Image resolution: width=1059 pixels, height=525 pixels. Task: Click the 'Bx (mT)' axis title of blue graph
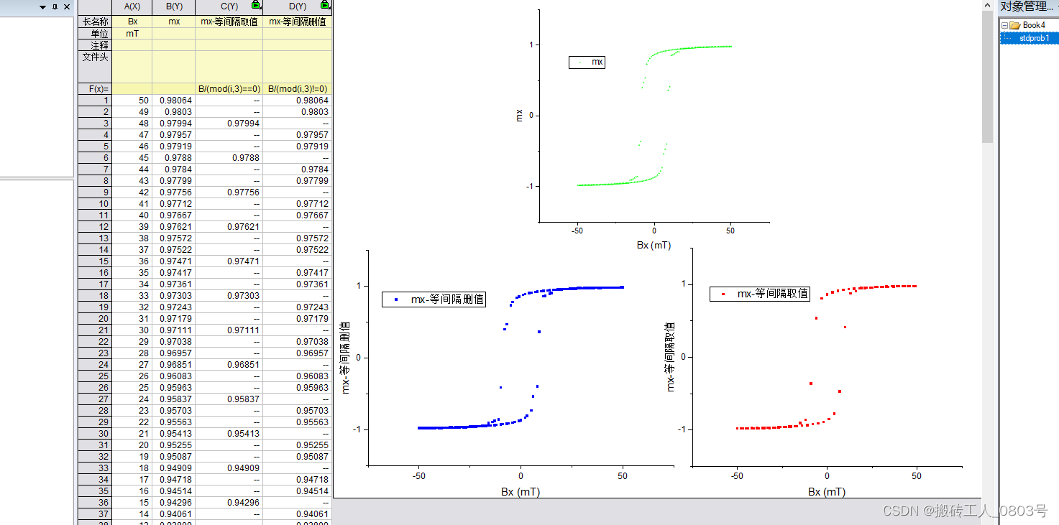point(521,492)
